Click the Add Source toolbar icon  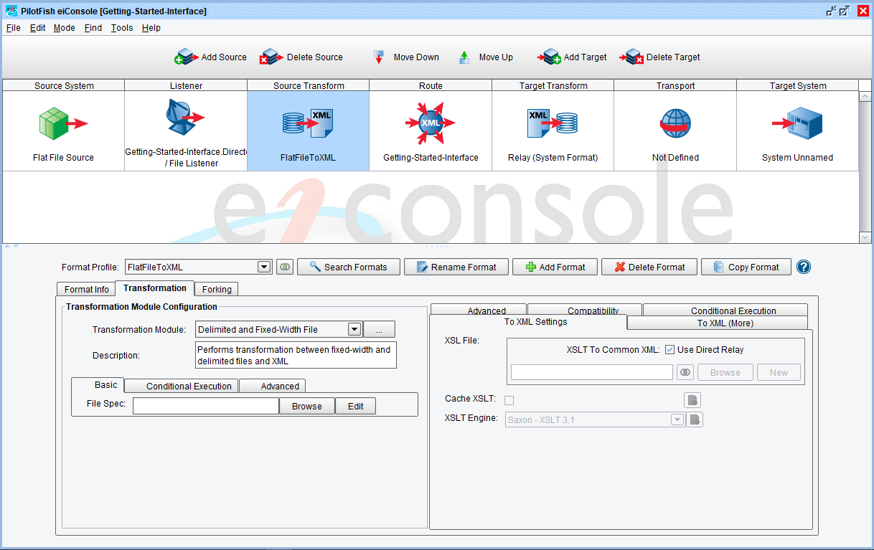tap(185, 57)
